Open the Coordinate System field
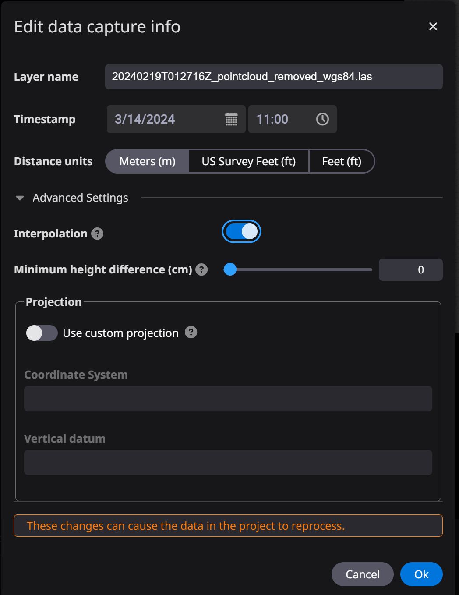This screenshot has height=595, width=459. (228, 399)
